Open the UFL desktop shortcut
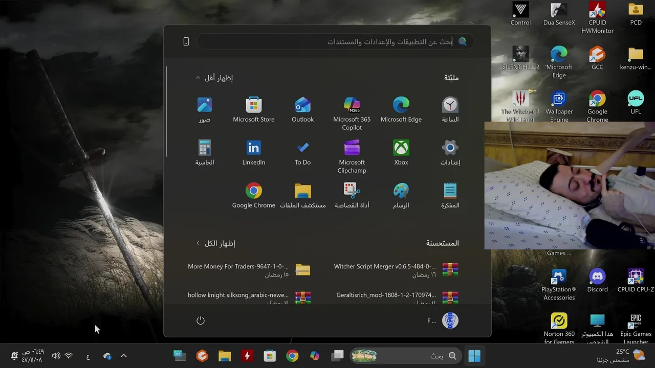This screenshot has height=368, width=655. (x=636, y=102)
